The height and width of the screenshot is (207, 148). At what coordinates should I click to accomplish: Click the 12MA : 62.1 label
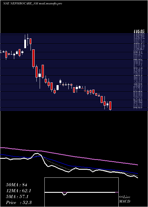[19, 191]
